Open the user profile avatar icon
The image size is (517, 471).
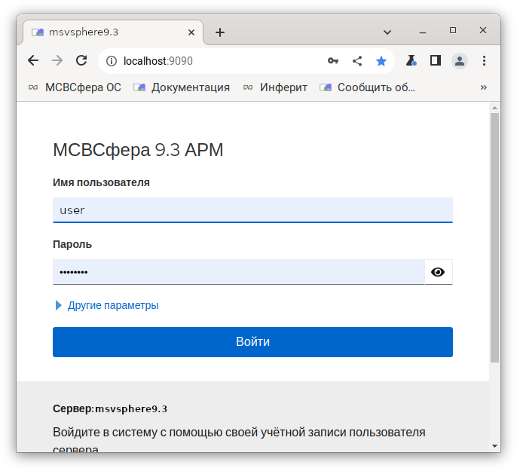(460, 61)
